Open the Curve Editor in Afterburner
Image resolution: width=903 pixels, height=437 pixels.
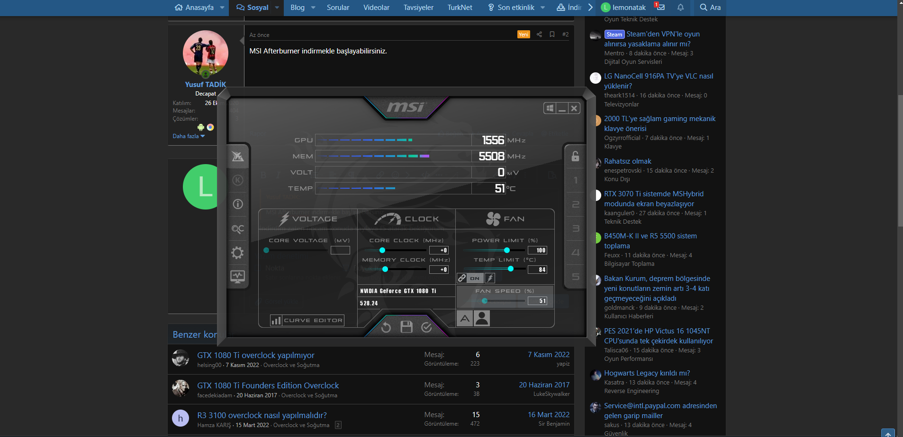pos(307,321)
